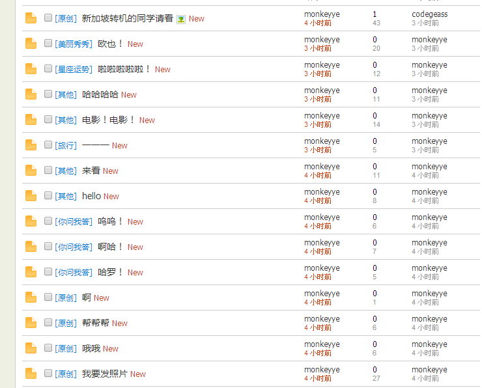Screen dimensions: 482x388
Task: Tick the checkbox for 电影！电影！ thread
Action: click(x=48, y=119)
